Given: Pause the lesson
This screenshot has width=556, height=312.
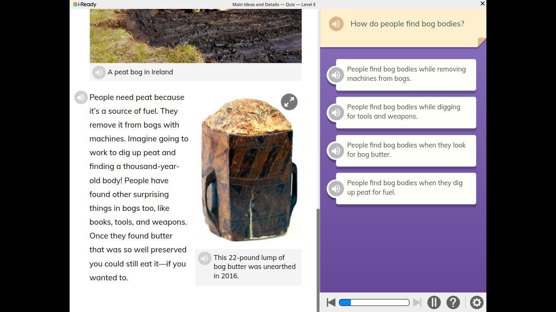Looking at the screenshot, I should pyautogui.click(x=434, y=303).
